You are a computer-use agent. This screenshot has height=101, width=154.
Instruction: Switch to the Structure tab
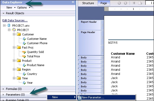tap(88, 3)
